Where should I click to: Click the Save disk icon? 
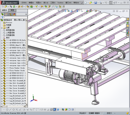pyautogui.click(x=96, y=3)
